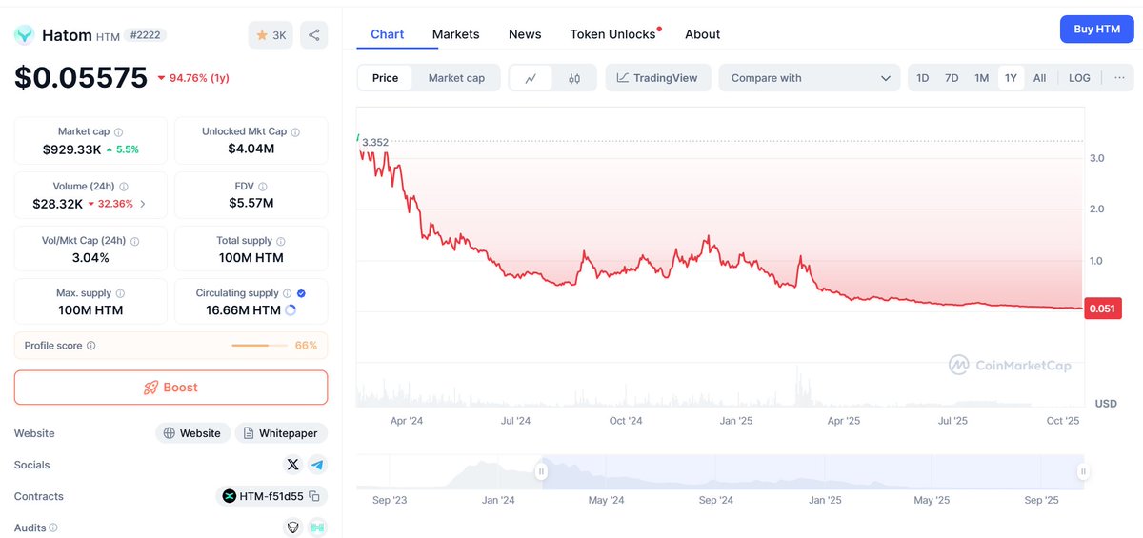Screen dimensions: 1143x538
Task: Open the About tab
Action: pos(702,34)
